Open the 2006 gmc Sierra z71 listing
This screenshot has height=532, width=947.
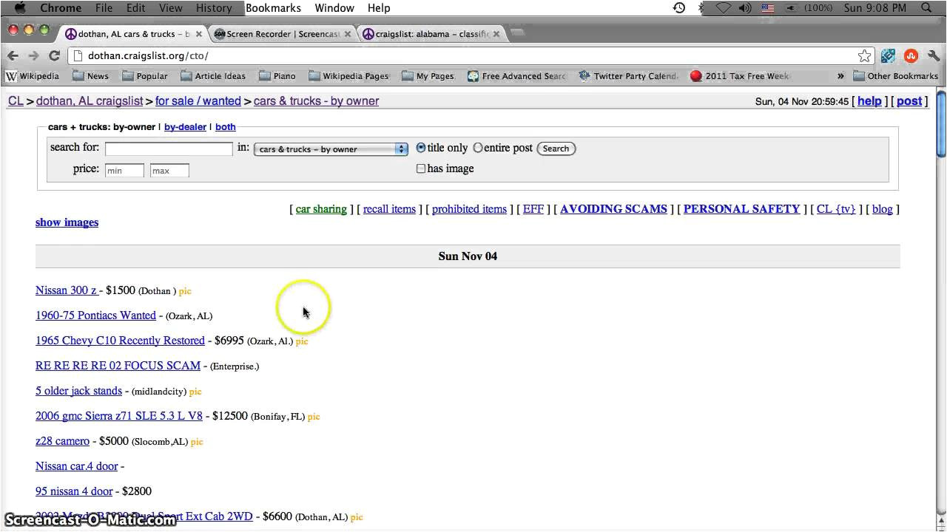click(x=119, y=416)
